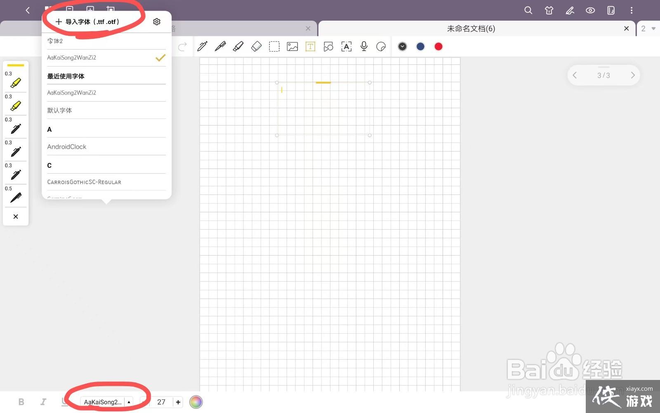
Task: Choose the AndroidClock font
Action: point(106,147)
